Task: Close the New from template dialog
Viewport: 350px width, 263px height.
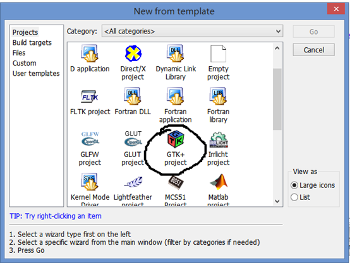Action: point(336,9)
